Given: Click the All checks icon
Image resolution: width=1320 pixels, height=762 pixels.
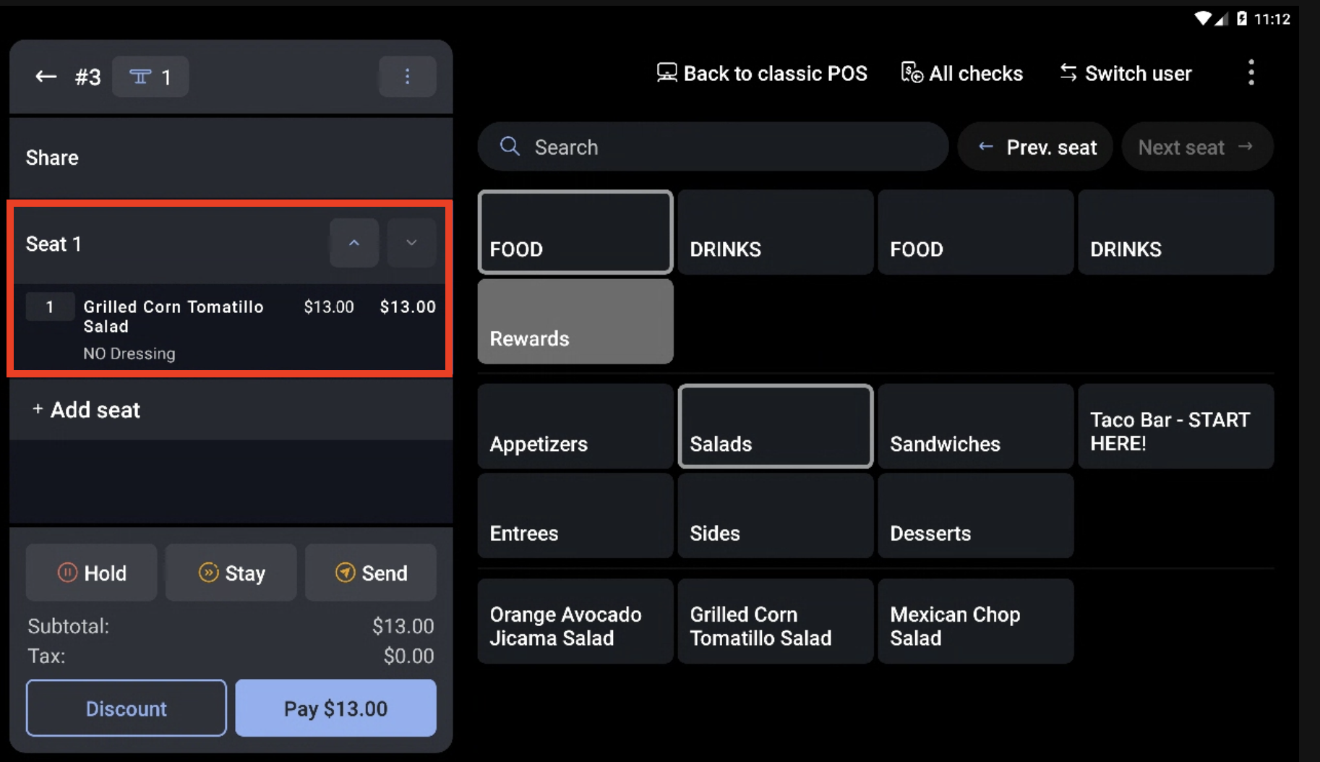Looking at the screenshot, I should point(912,73).
